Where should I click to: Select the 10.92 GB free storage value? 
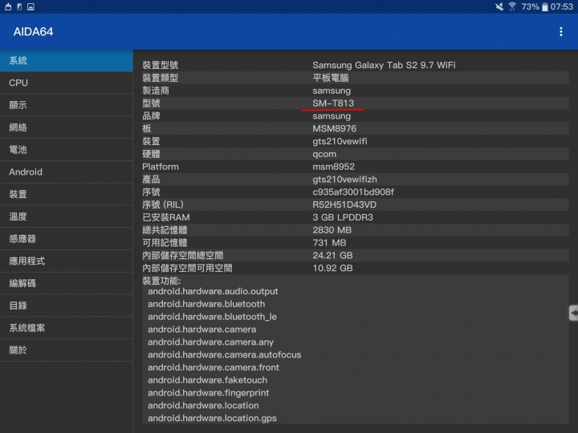pyautogui.click(x=332, y=268)
